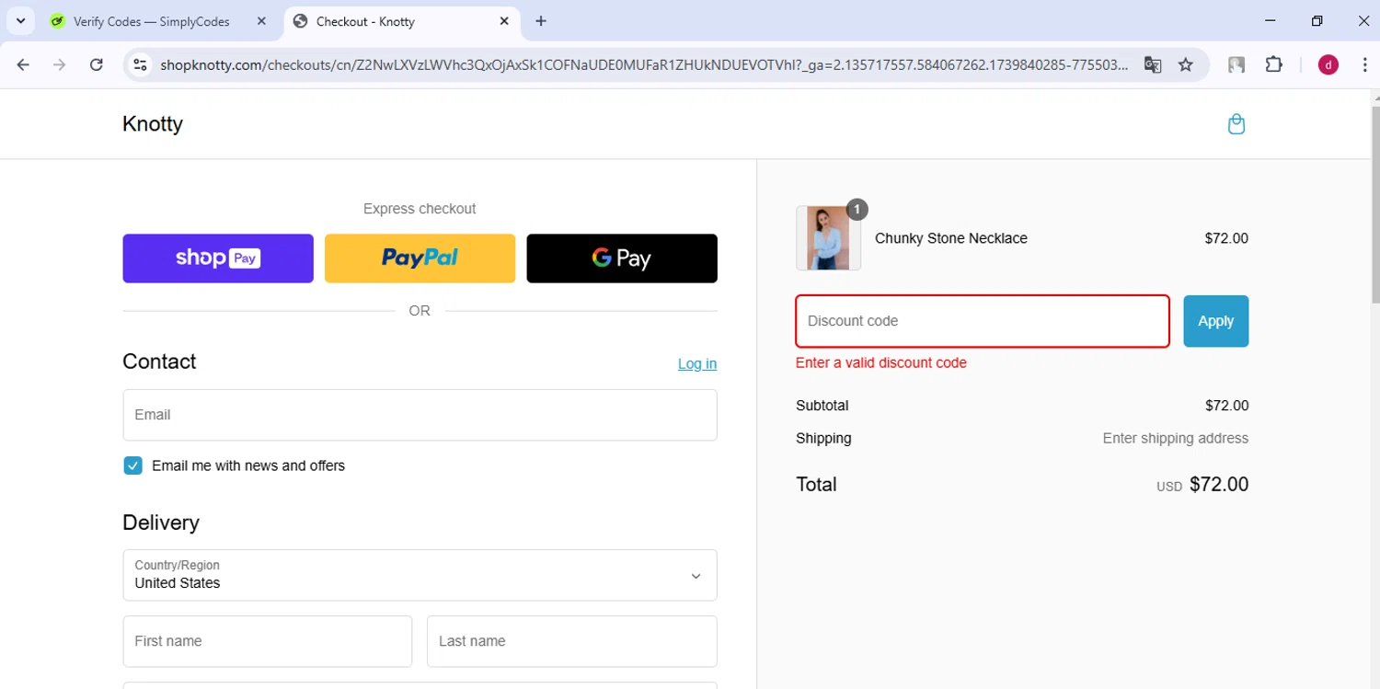
Task: Click the Knotty store logo
Action: point(153,124)
